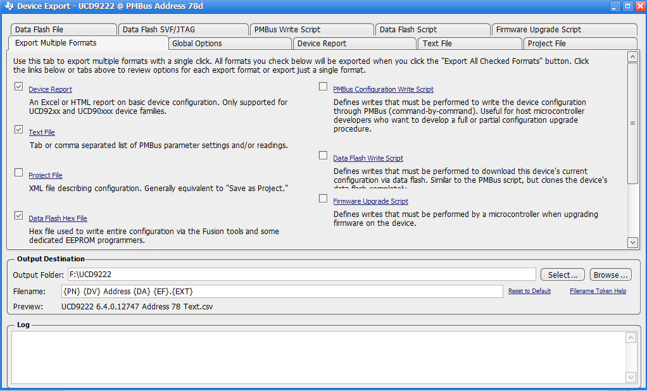Open the Firmware Upgrade Script link
The height and width of the screenshot is (391, 647).
[x=370, y=201]
